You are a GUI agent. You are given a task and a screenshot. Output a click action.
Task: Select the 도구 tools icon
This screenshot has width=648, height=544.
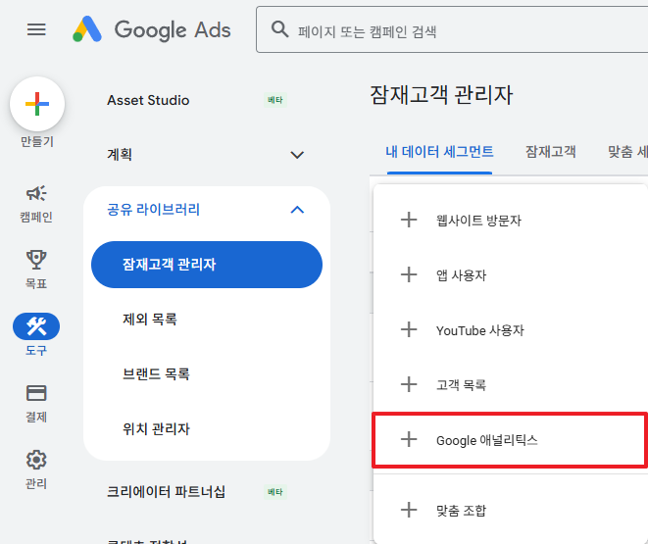(x=36, y=326)
